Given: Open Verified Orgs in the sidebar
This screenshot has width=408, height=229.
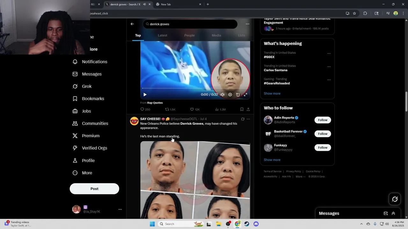Looking at the screenshot, I should (x=90, y=148).
